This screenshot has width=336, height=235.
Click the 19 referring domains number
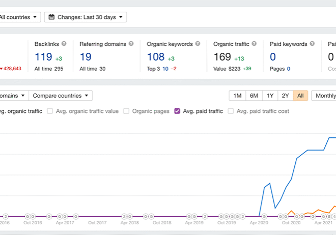pos(85,57)
